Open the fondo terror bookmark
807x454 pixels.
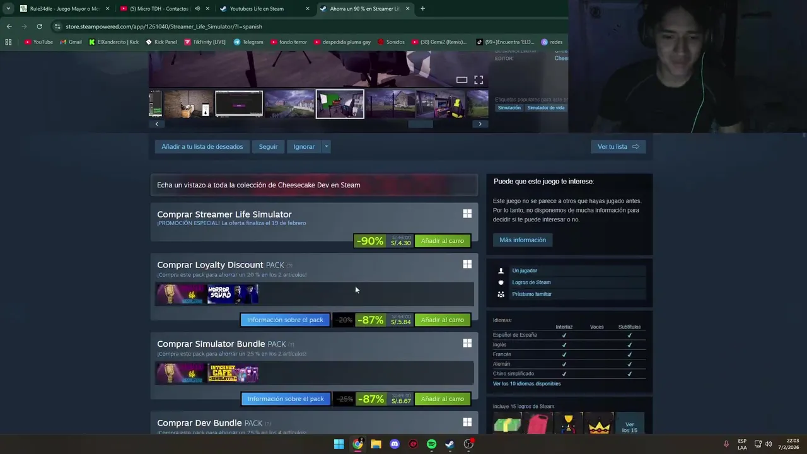289,42
